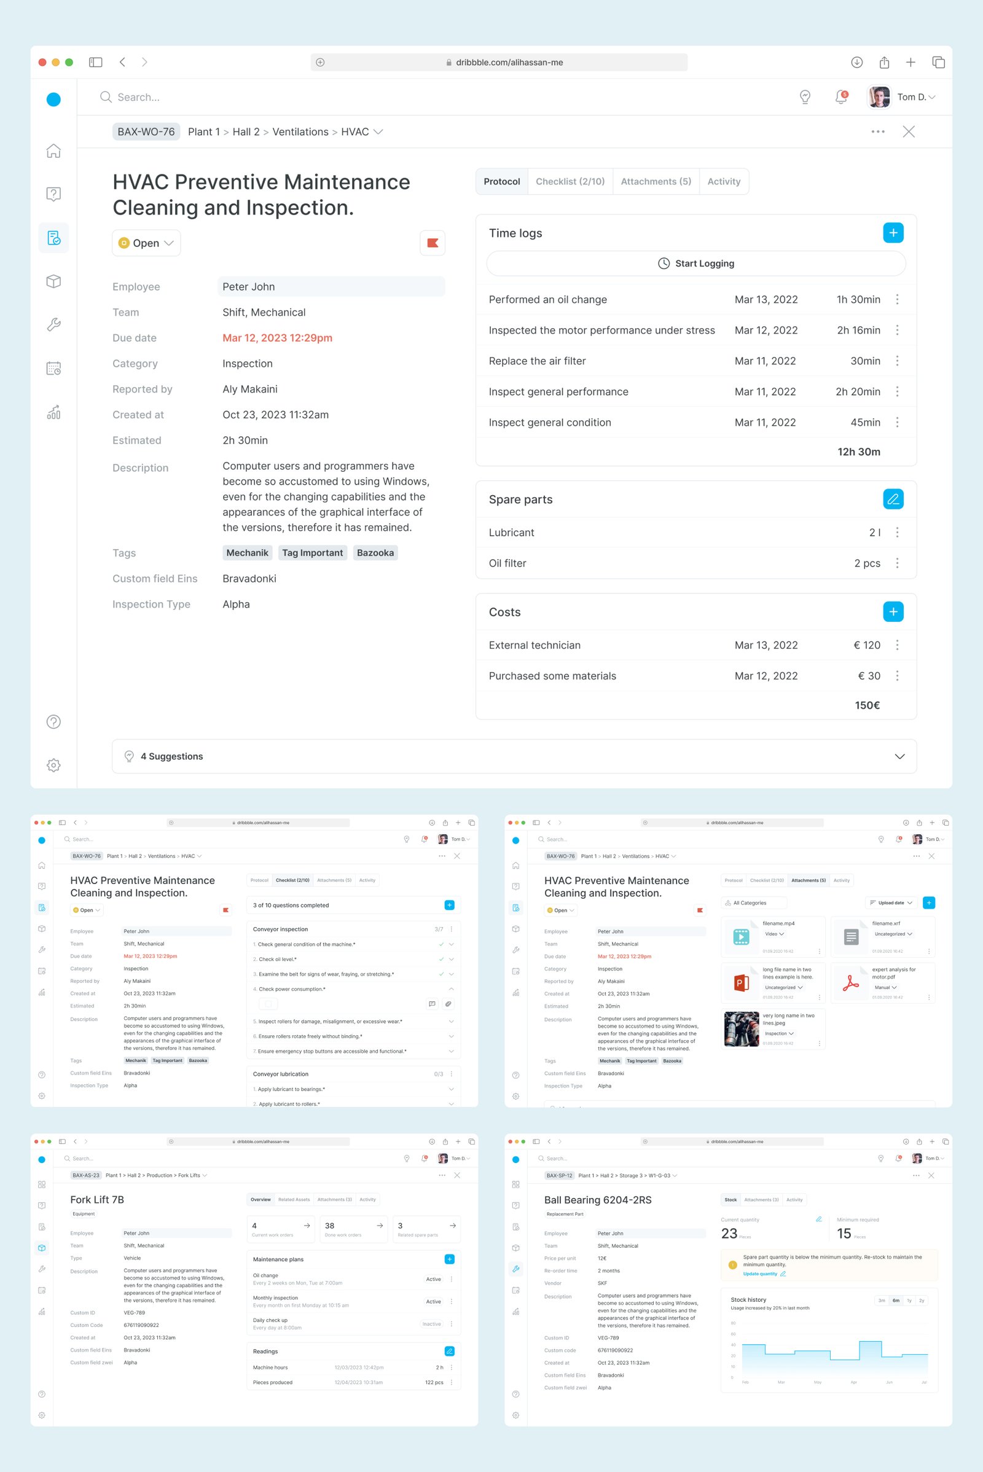Open the more options ellipsis in header

point(878,131)
